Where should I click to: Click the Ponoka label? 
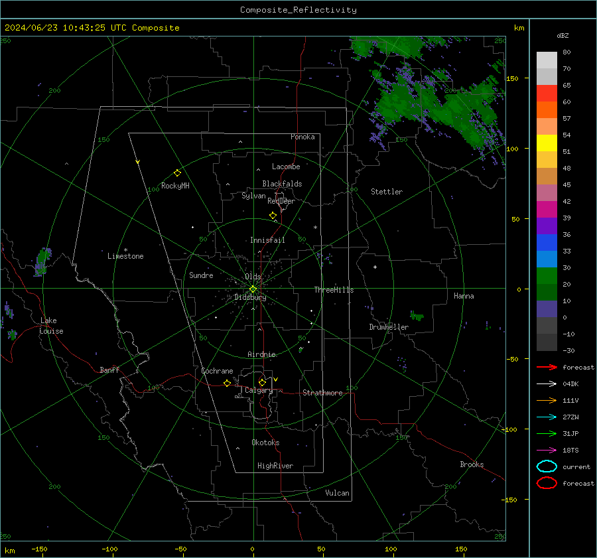pyautogui.click(x=302, y=137)
